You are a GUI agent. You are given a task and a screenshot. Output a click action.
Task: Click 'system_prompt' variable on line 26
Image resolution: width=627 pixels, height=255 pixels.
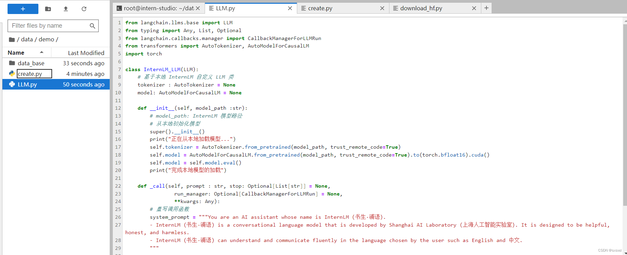(169, 217)
